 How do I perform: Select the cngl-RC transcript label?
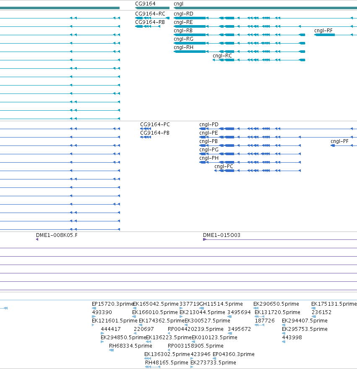222,56
